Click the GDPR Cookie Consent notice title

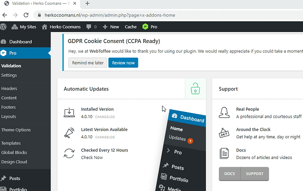point(114,41)
